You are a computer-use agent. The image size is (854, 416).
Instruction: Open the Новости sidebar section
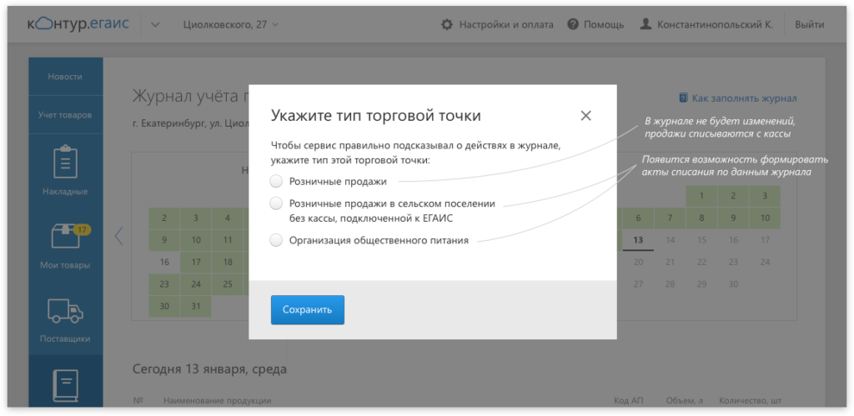point(65,77)
